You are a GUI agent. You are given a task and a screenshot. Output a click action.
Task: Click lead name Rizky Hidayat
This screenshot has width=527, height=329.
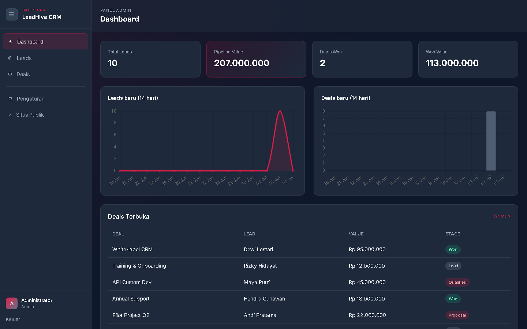coord(260,266)
